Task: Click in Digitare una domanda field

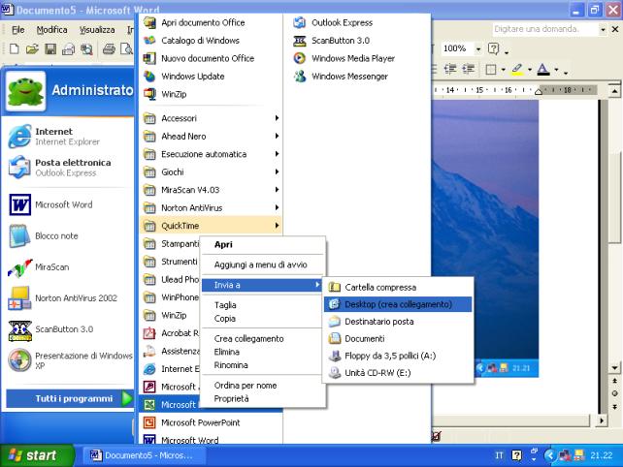Action: pos(544,29)
